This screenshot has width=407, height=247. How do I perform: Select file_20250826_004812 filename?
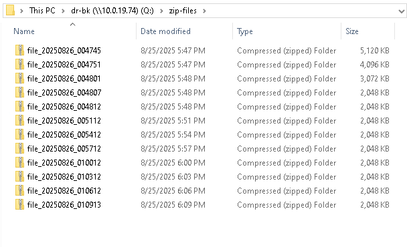(64, 106)
